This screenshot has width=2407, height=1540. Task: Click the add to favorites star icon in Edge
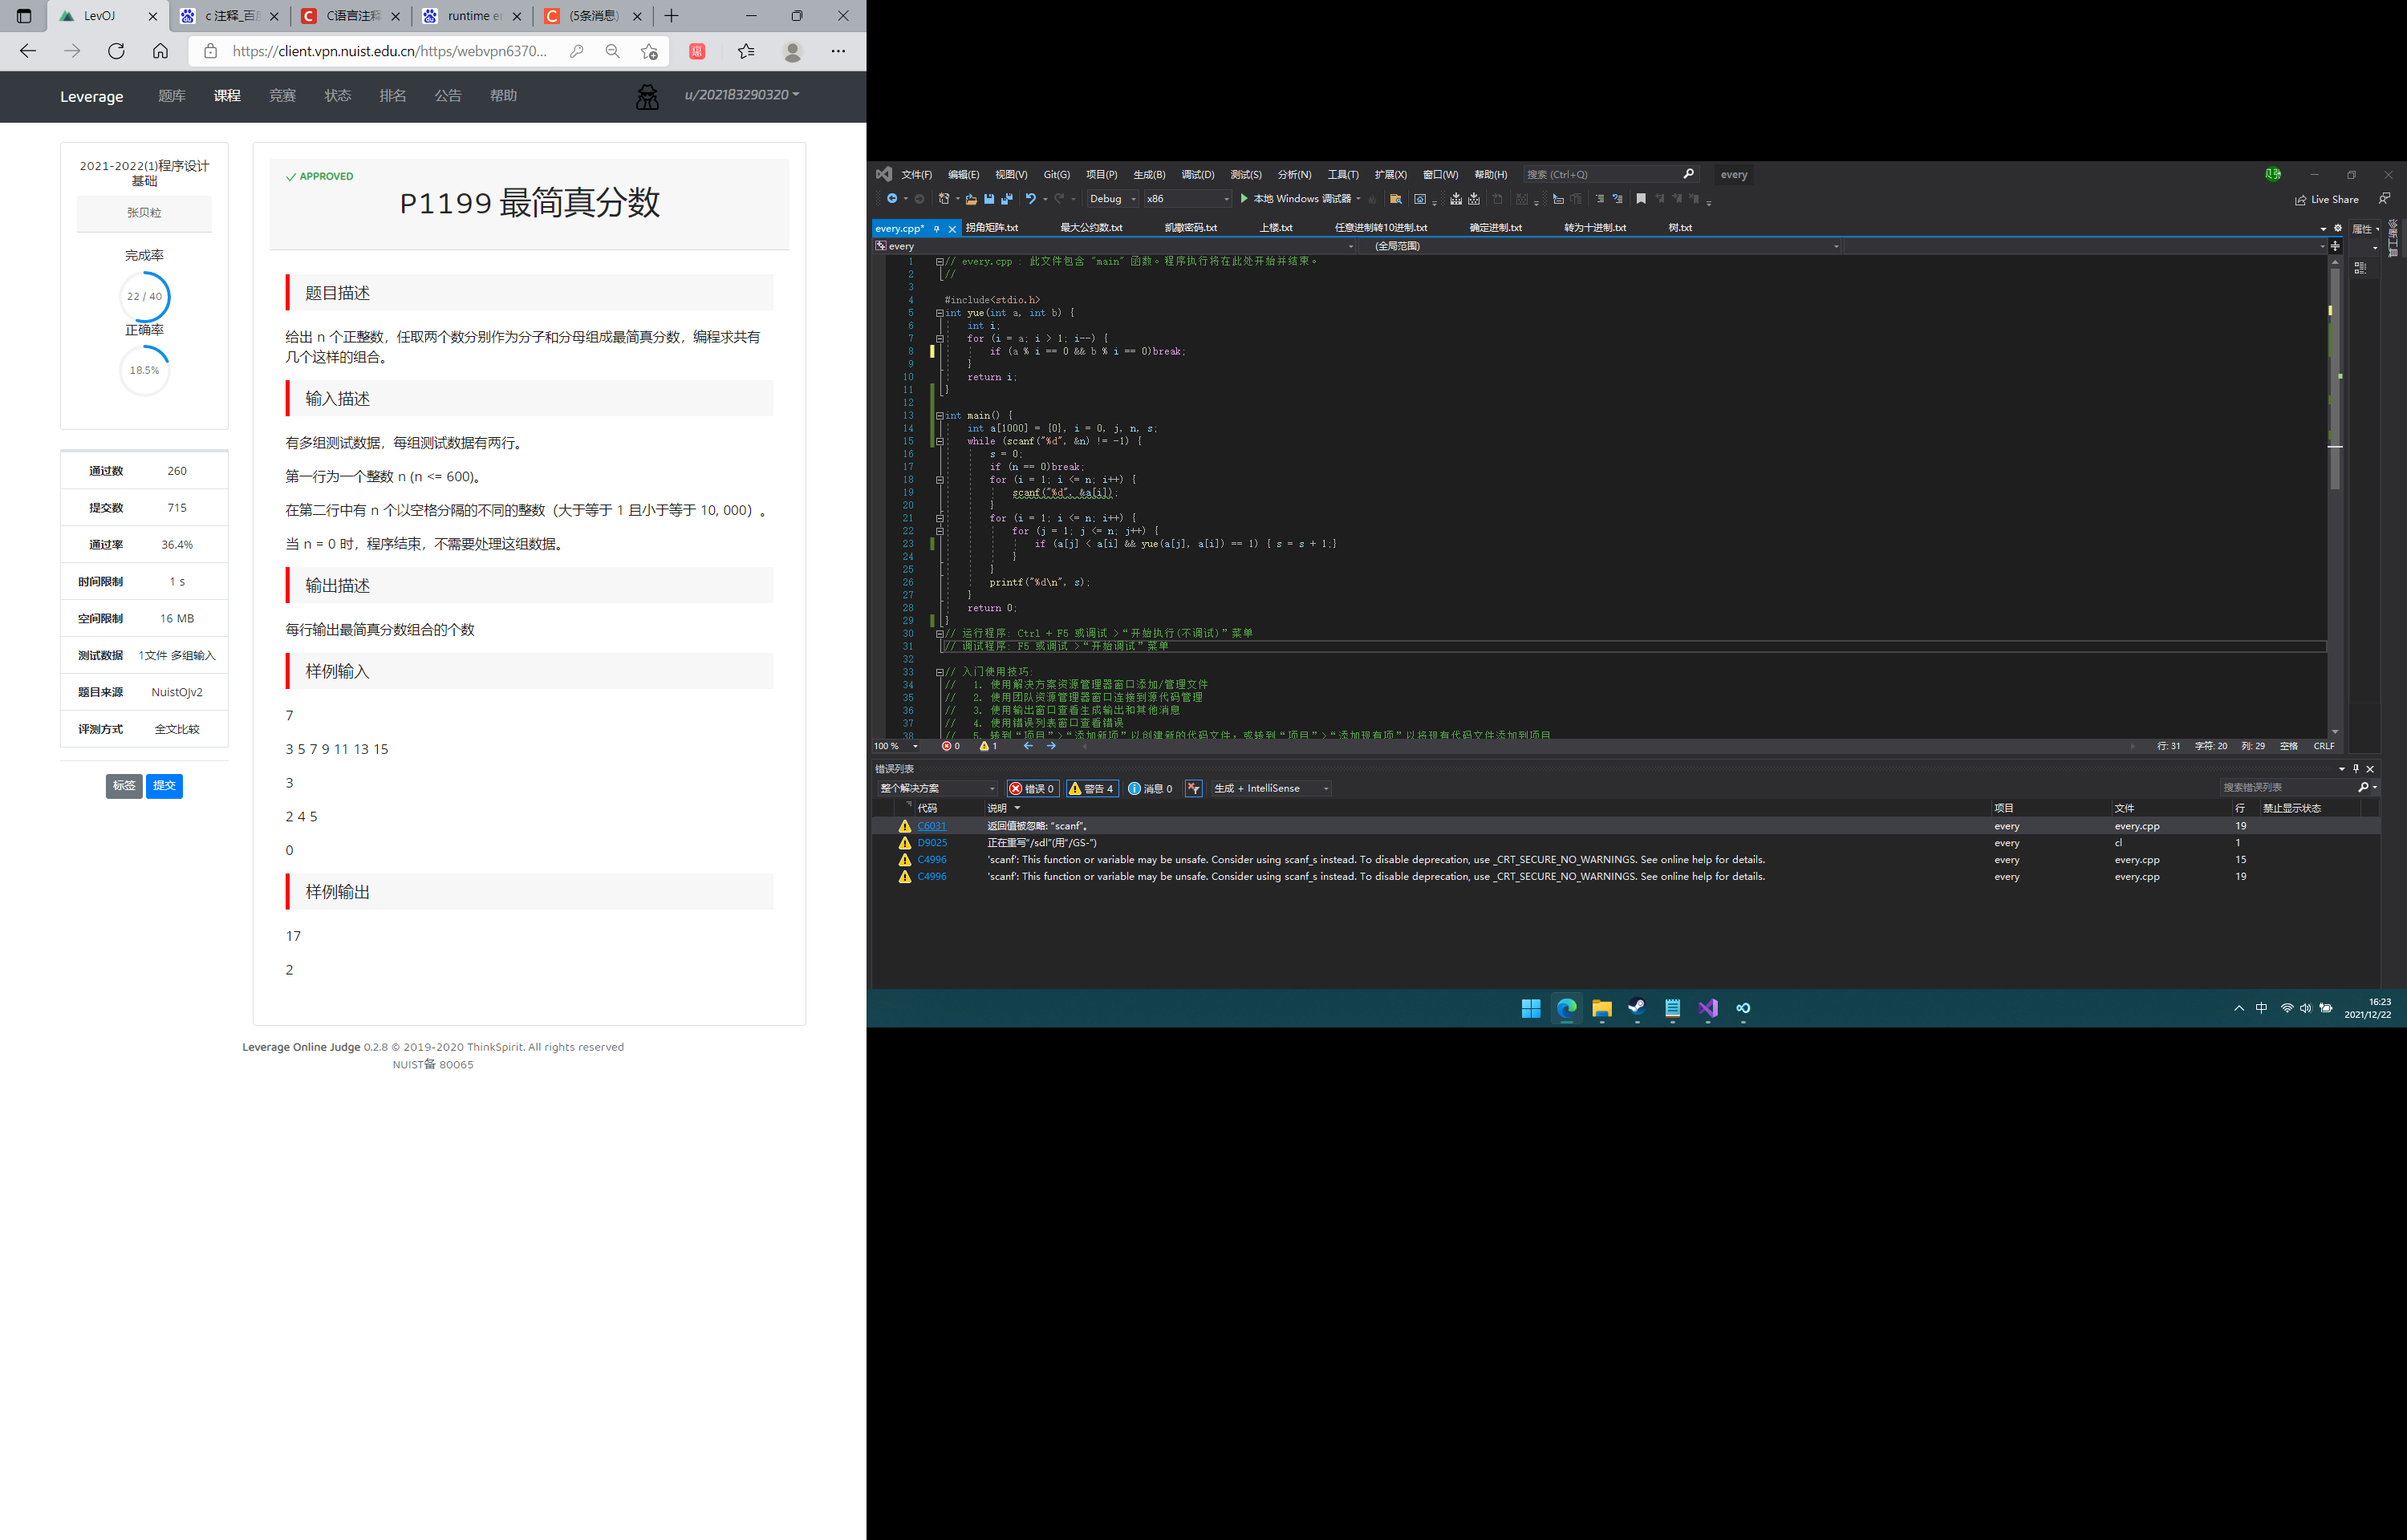[649, 51]
